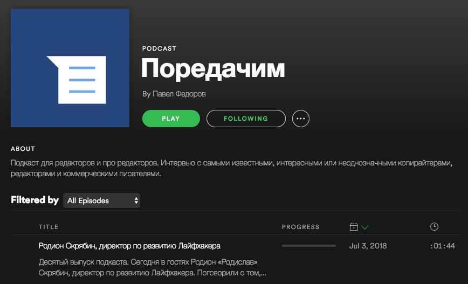Screen dimensions: 468x284
Task: Click the ABOUT description text
Action: point(232,168)
